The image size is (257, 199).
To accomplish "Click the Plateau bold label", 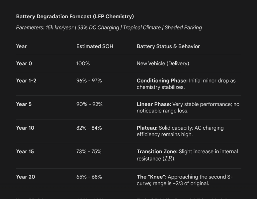I will point(147,128).
